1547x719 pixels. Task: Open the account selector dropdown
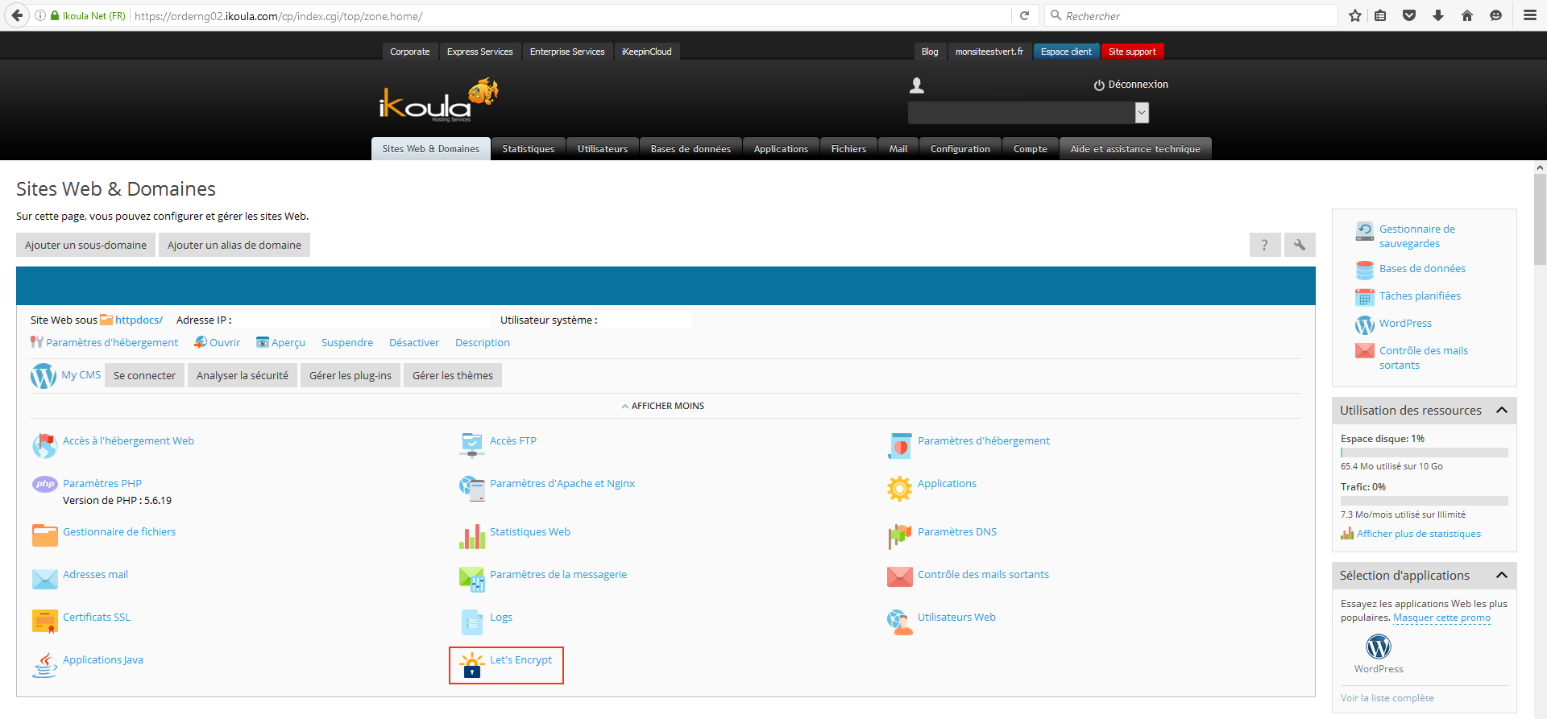1141,114
